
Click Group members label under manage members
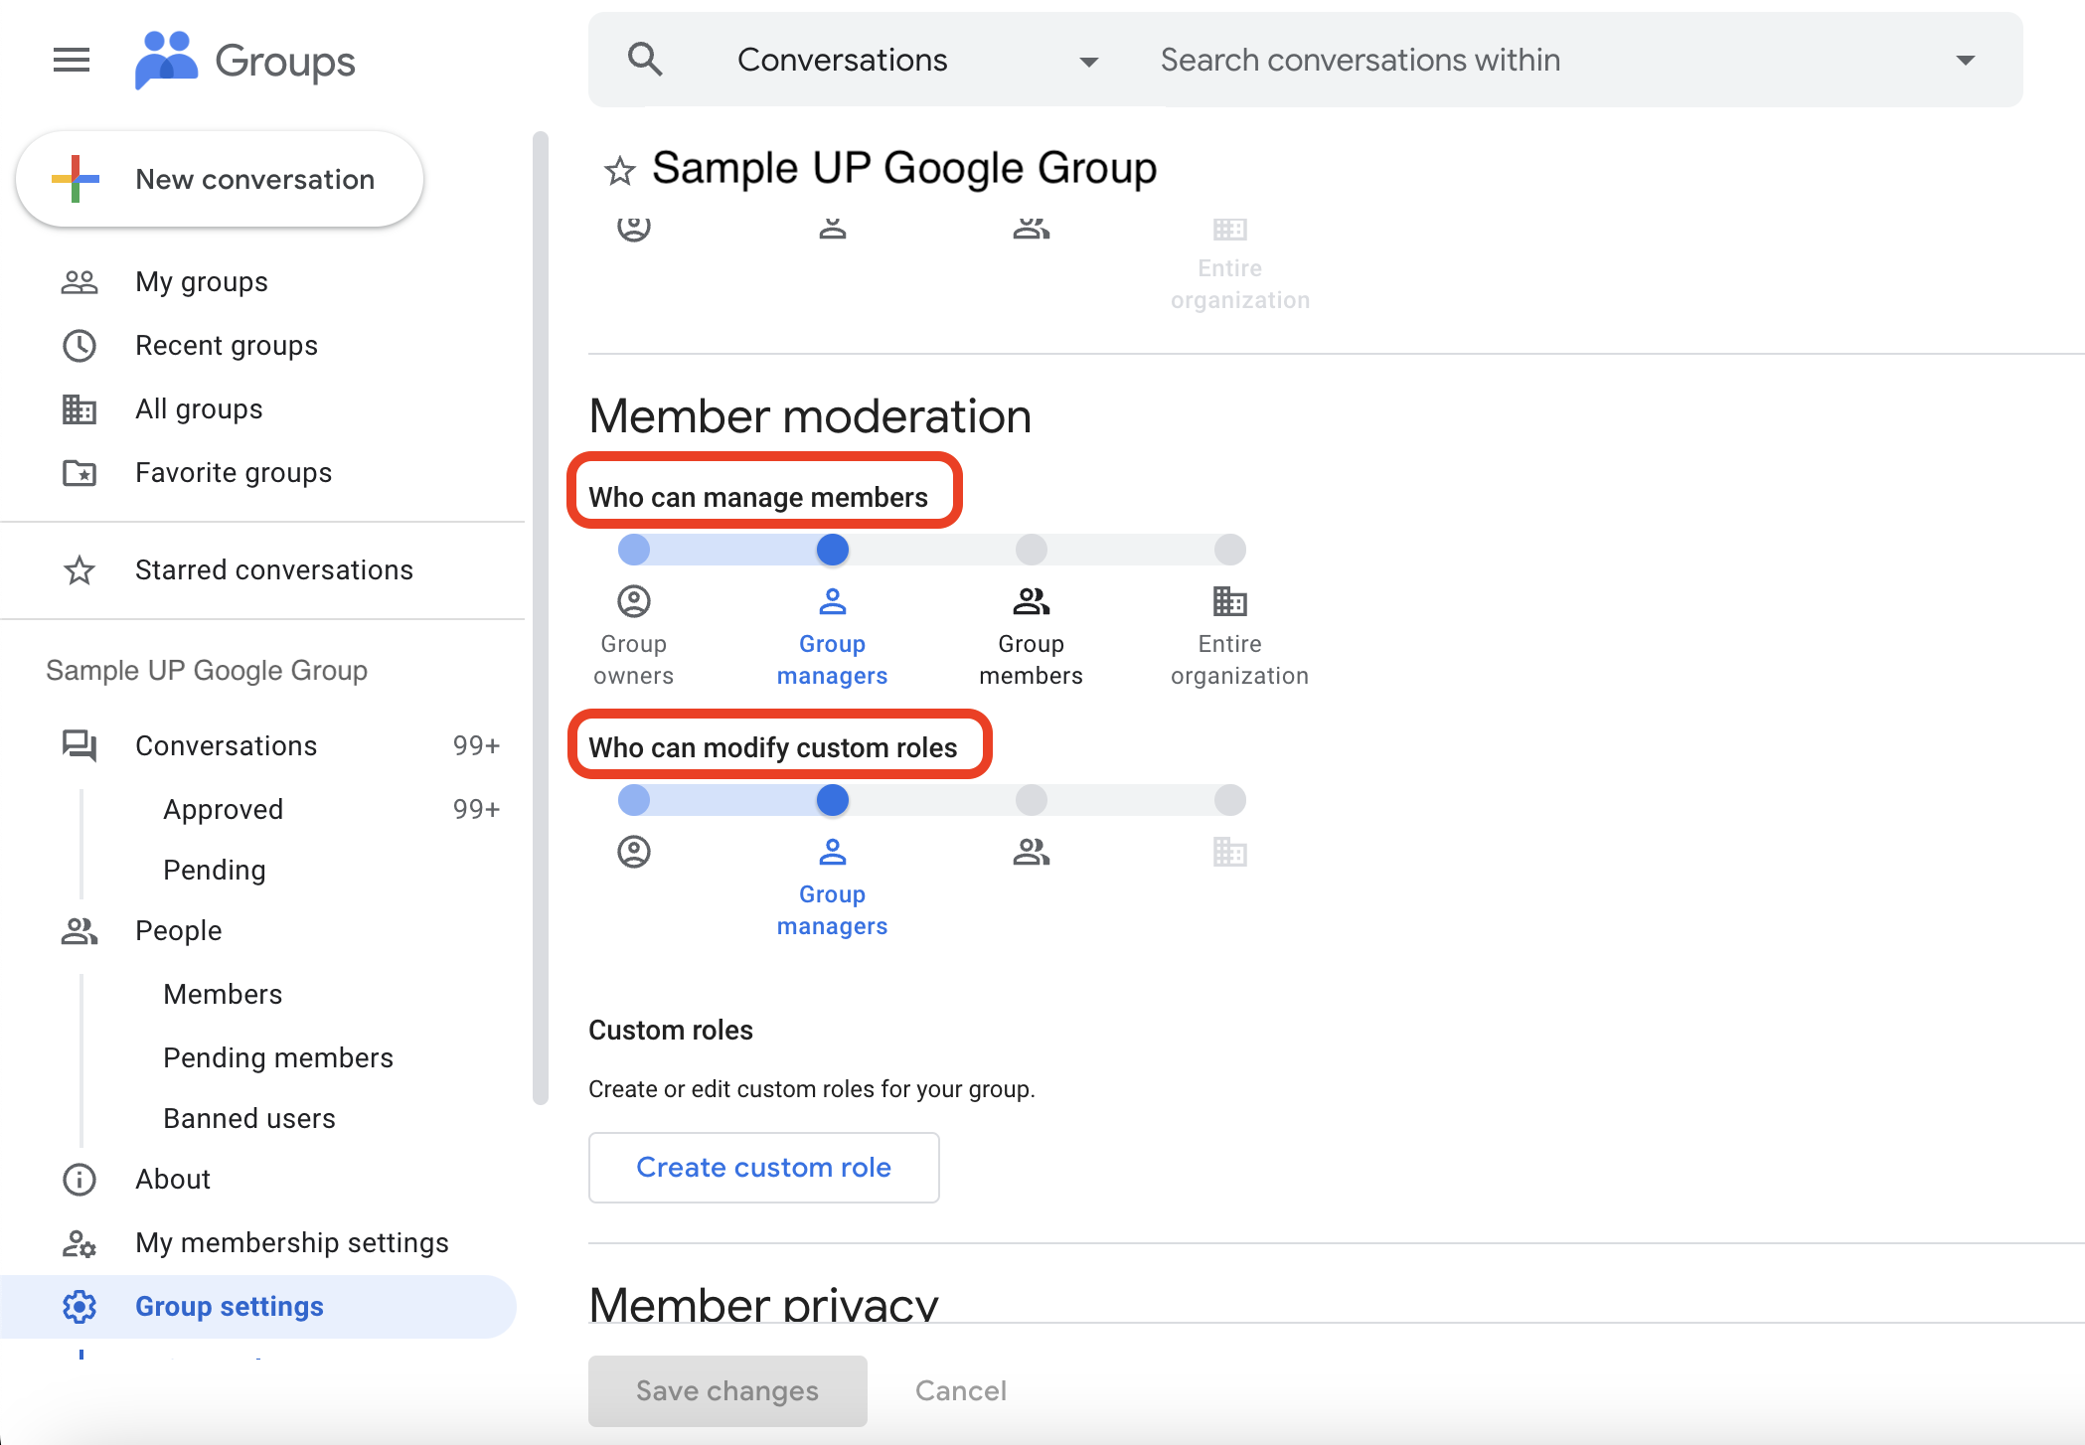tap(1032, 660)
